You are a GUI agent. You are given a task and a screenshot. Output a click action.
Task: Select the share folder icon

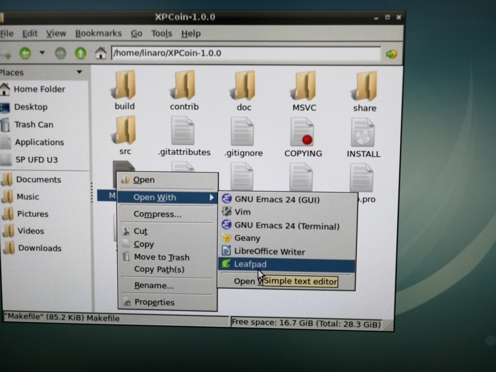pyautogui.click(x=365, y=87)
